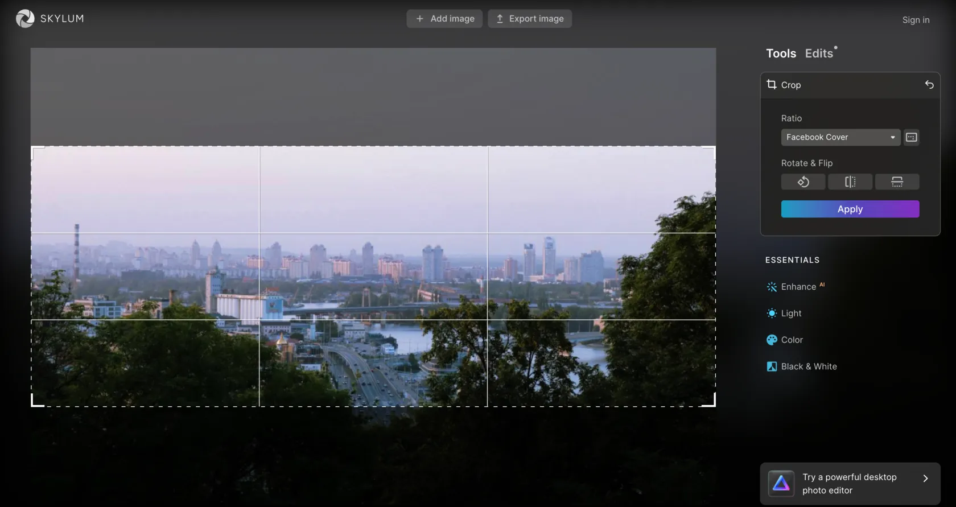
Task: Select the Tools tab
Action: 781,53
